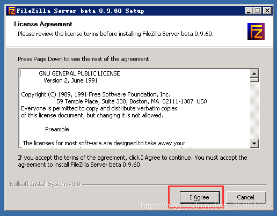Image resolution: width=277 pixels, height=216 pixels.
Task: Click the scrollbar track below the thumb
Action: click(x=254, y=110)
